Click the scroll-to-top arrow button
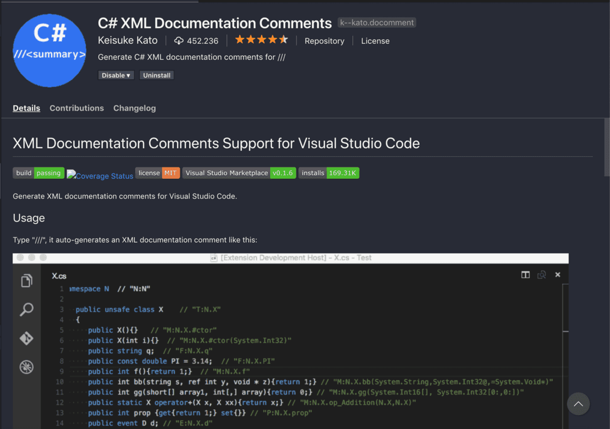The width and height of the screenshot is (610, 429). pyautogui.click(x=578, y=404)
